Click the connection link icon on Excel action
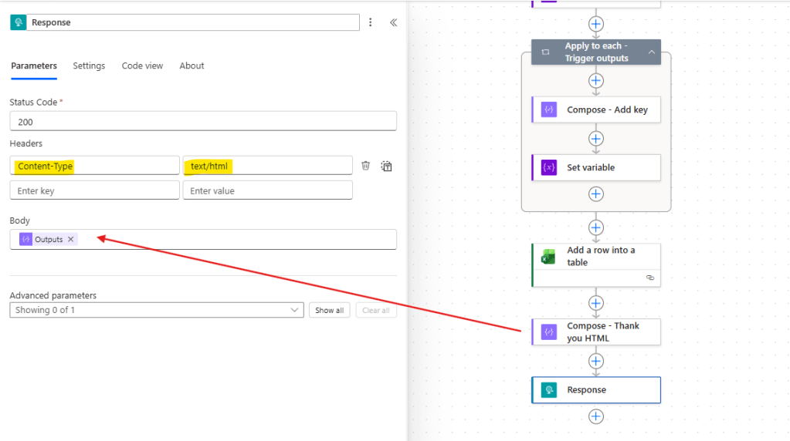The height and width of the screenshot is (441, 790). (x=650, y=278)
